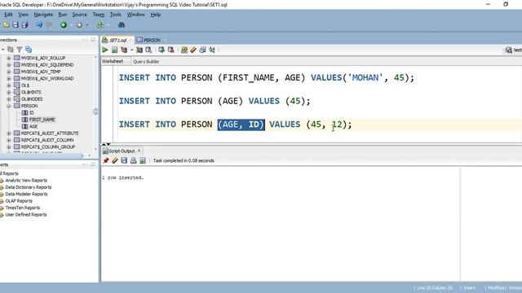The width and height of the screenshot is (522, 293).
Task: Click the schema browser icon in Connections toolbar
Action: tap(29, 50)
